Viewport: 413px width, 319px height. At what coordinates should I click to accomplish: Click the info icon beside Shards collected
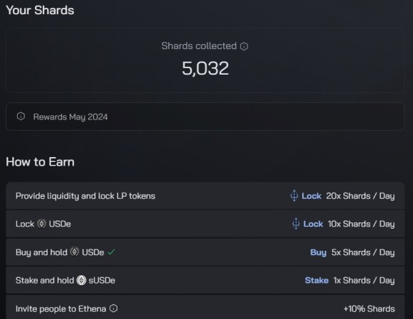click(244, 46)
